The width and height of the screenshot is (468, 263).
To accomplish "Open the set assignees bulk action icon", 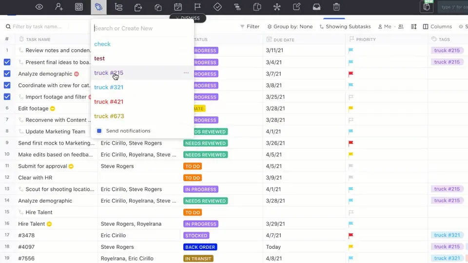I will click(59, 7).
